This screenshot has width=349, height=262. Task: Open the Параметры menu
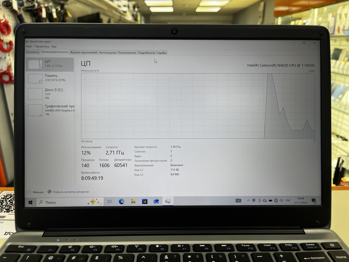pyautogui.click(x=42, y=47)
